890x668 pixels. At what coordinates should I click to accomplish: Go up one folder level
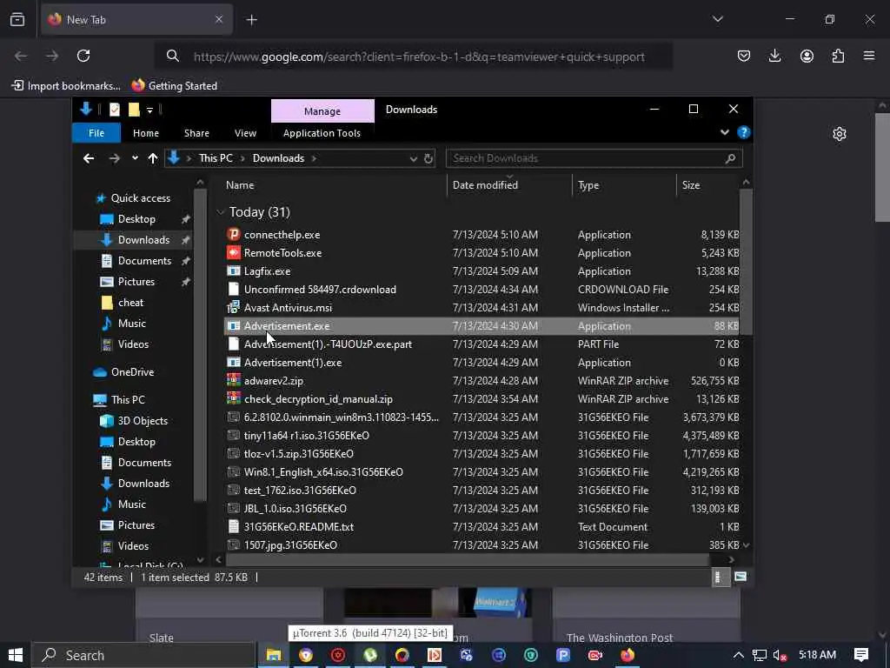pyautogui.click(x=153, y=158)
